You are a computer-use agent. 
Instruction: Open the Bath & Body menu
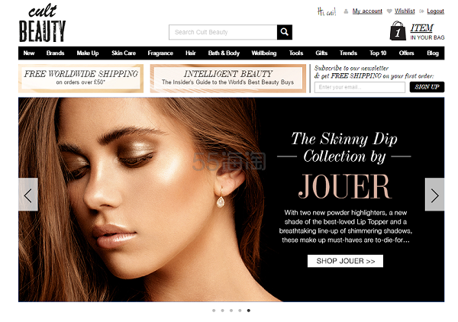click(x=224, y=53)
